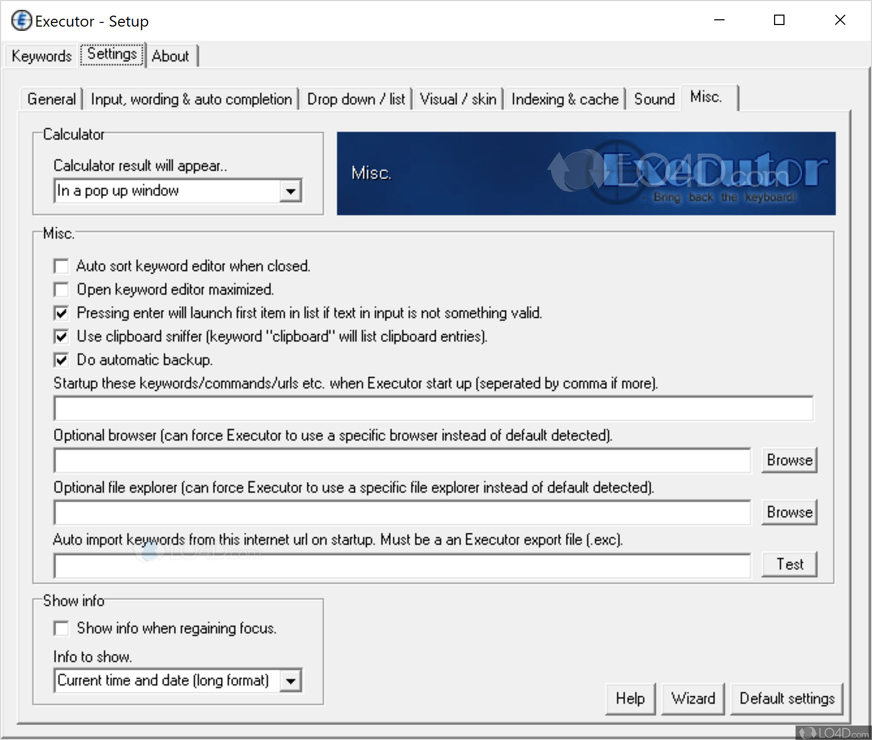The height and width of the screenshot is (740, 872).
Task: Uncheck Do automatic backup
Action: (61, 360)
